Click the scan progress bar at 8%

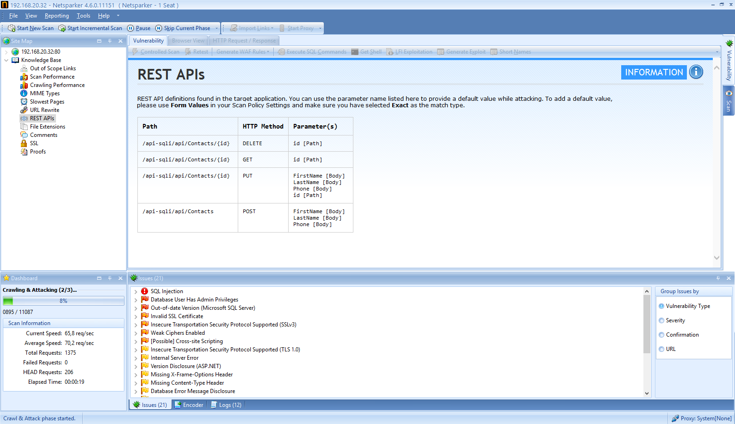tap(63, 301)
